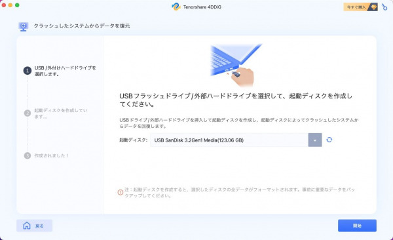
Task: Open the boot disk dropdown arrow
Action: click(x=315, y=140)
